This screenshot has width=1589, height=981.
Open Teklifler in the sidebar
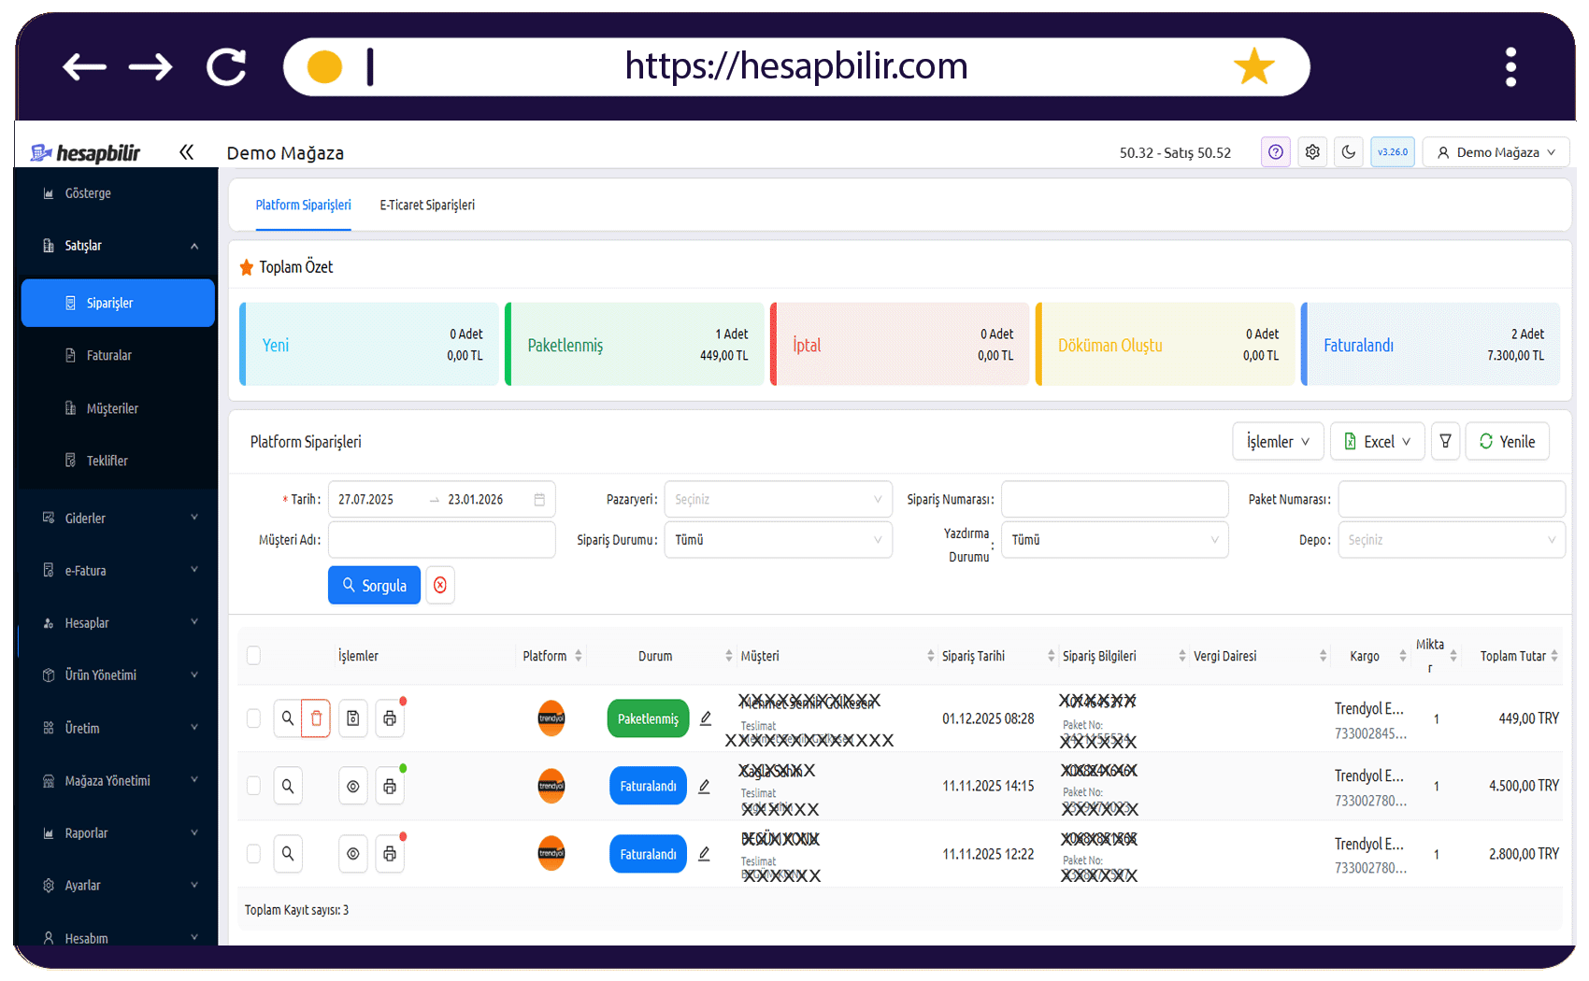click(116, 461)
